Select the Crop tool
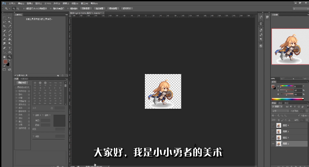 coord(4,26)
